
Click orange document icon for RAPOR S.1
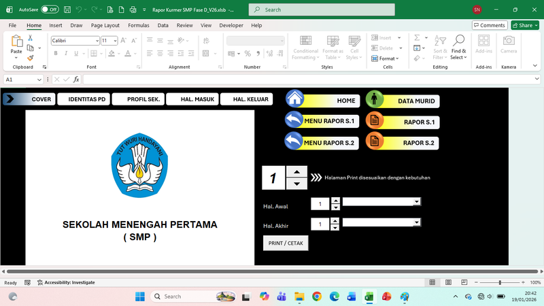(375, 120)
